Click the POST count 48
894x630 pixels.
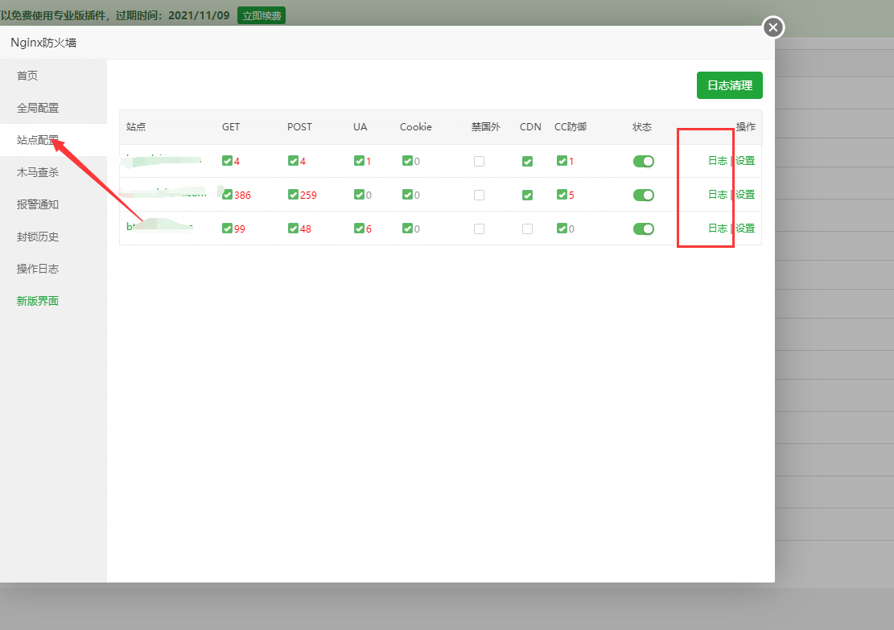click(x=306, y=229)
